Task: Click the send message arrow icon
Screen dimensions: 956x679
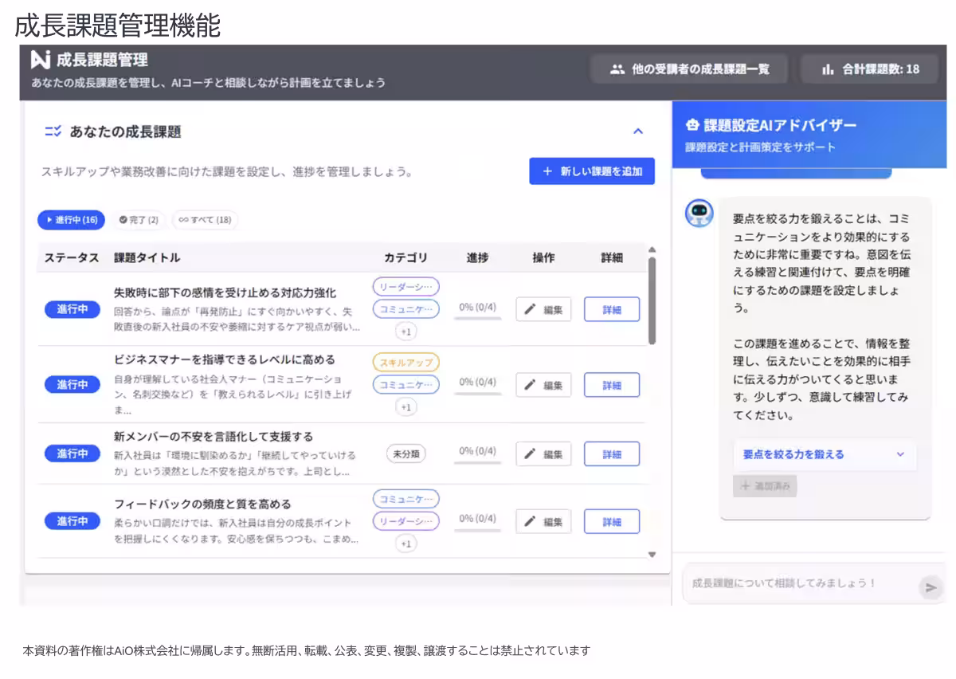Action: point(930,587)
